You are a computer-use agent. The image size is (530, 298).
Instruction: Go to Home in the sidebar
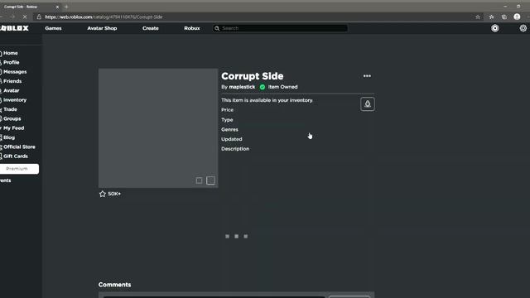11,53
